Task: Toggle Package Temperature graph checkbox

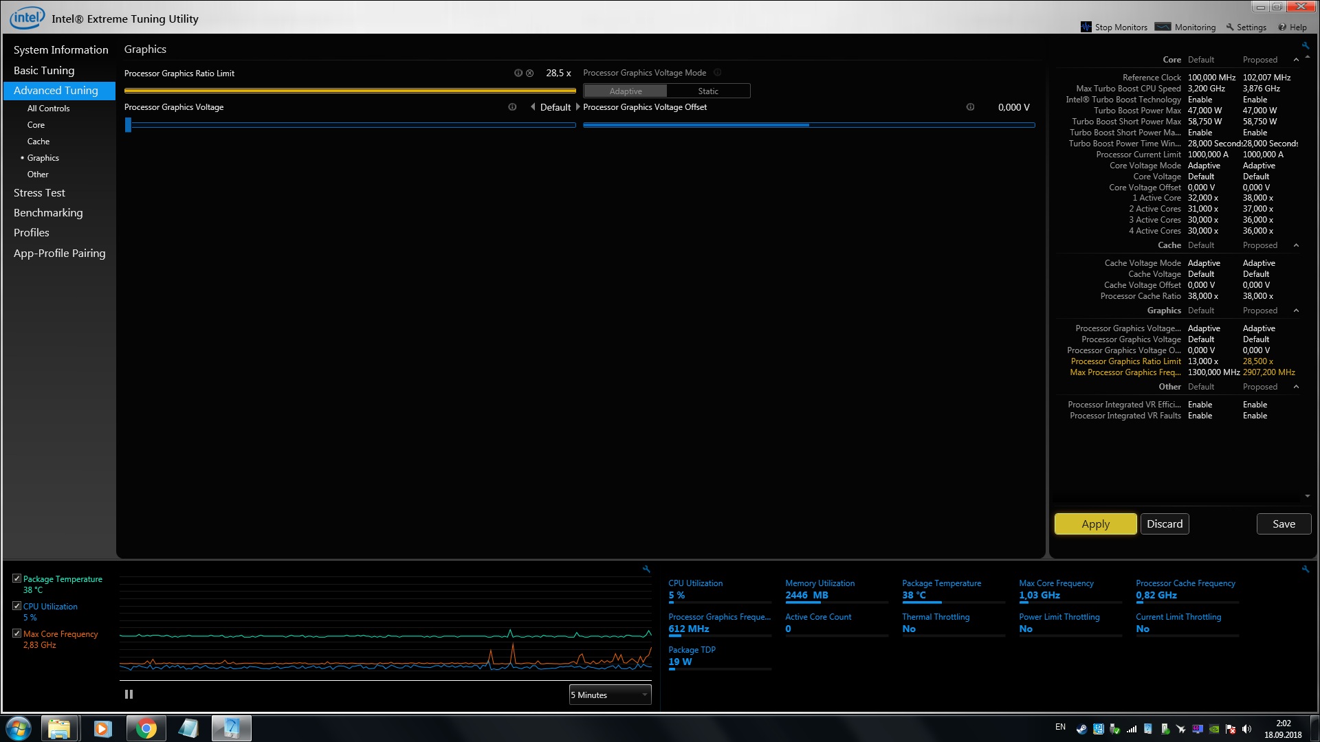Action: click(x=16, y=578)
